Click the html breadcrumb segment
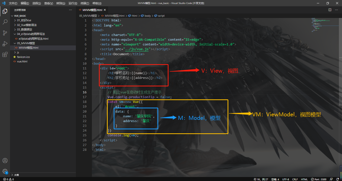 (x=134, y=16)
